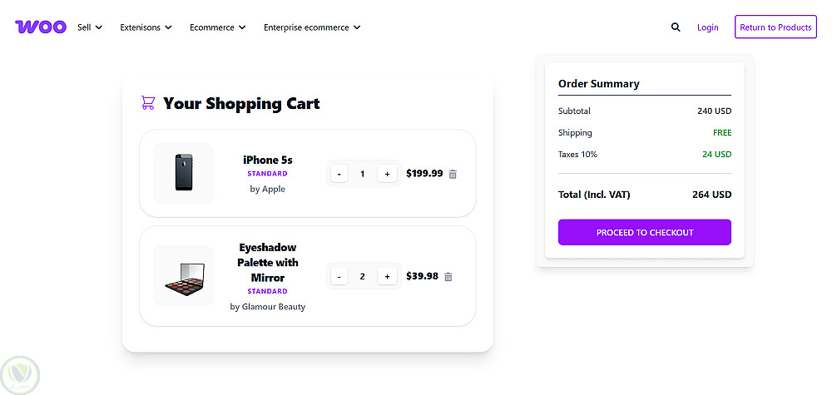The image size is (832, 395).
Task: Expand the Sell dropdown menu
Action: point(90,27)
